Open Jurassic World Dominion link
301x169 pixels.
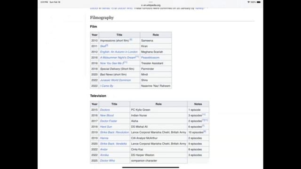(x=115, y=80)
